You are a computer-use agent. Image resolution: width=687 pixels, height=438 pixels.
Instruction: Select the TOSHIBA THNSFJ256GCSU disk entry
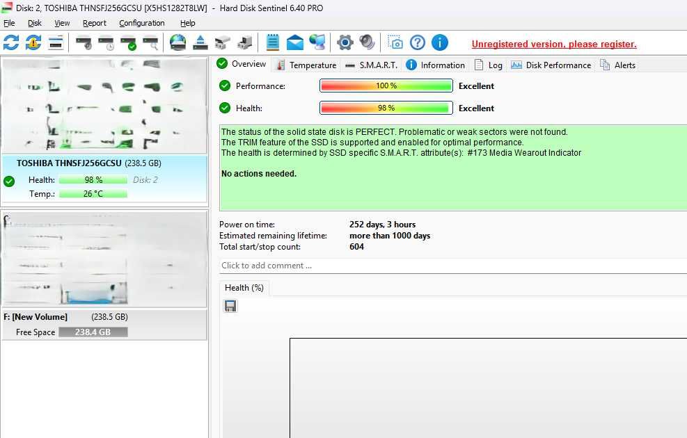104,179
